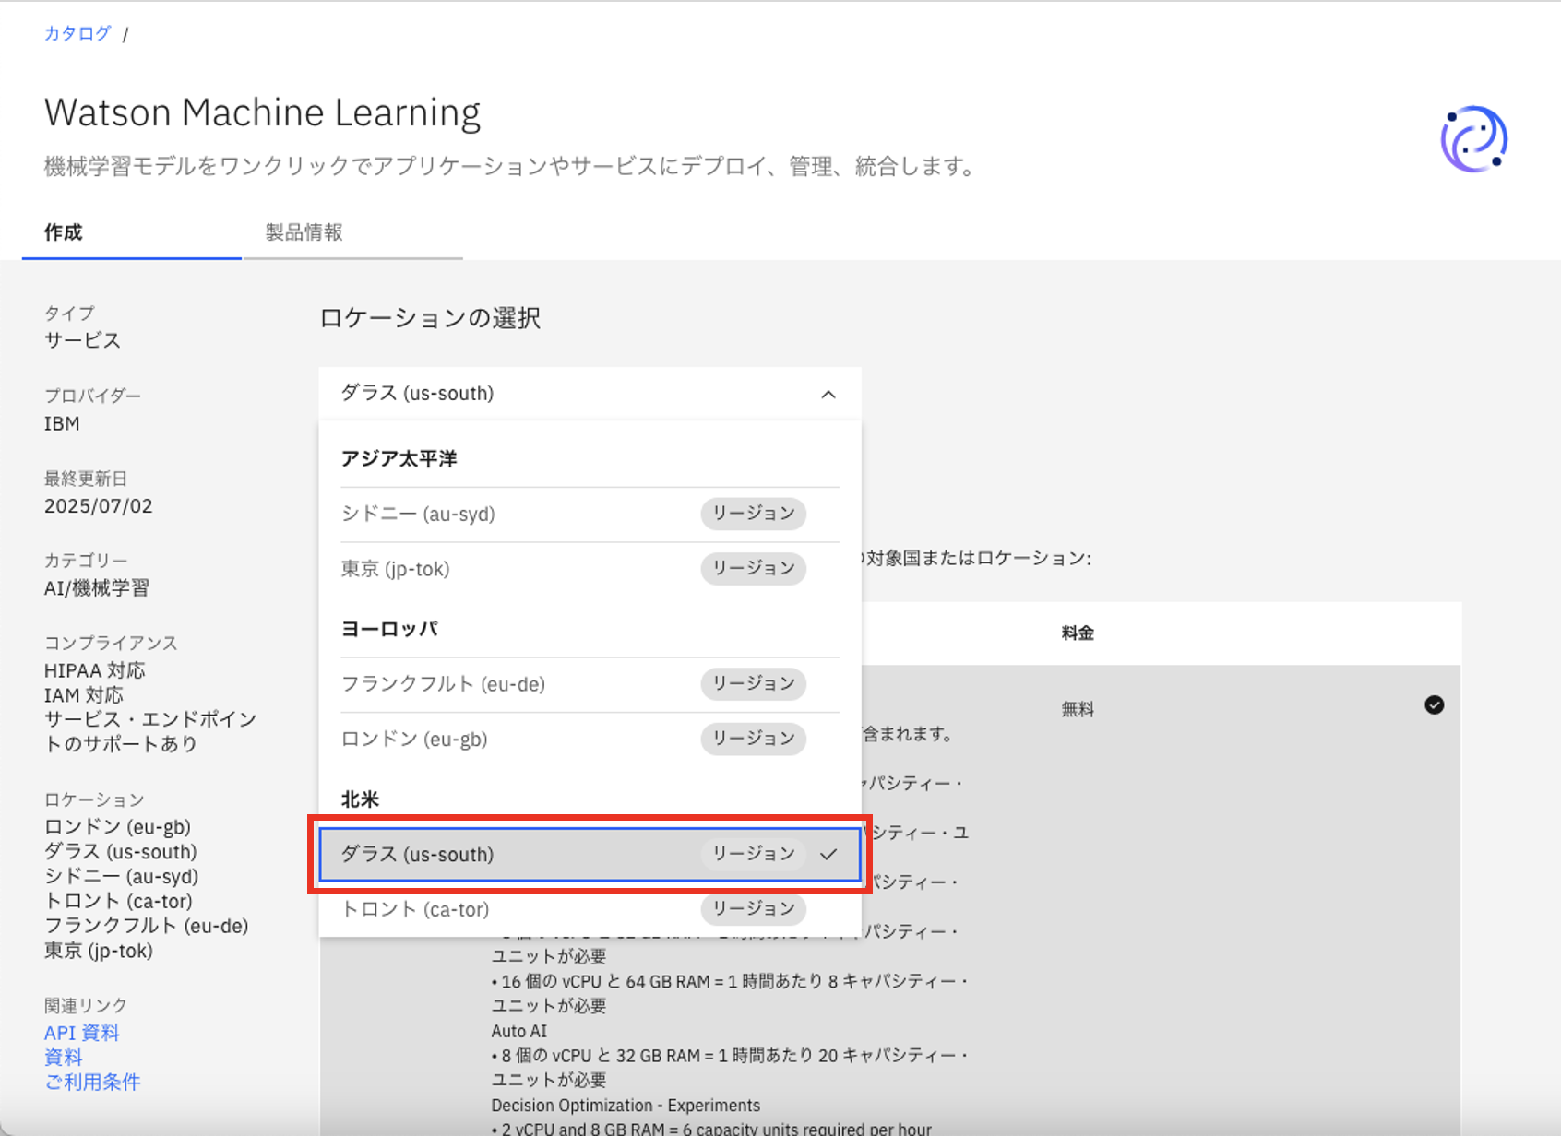Open the API 資料 link

(x=82, y=1033)
